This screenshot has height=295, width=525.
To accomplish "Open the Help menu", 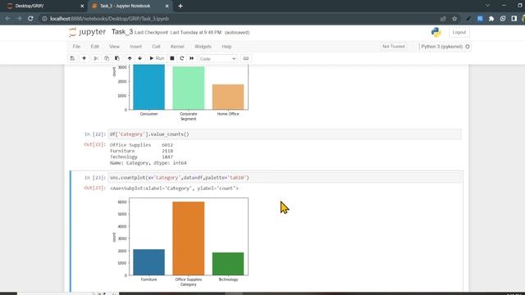I will click(226, 47).
